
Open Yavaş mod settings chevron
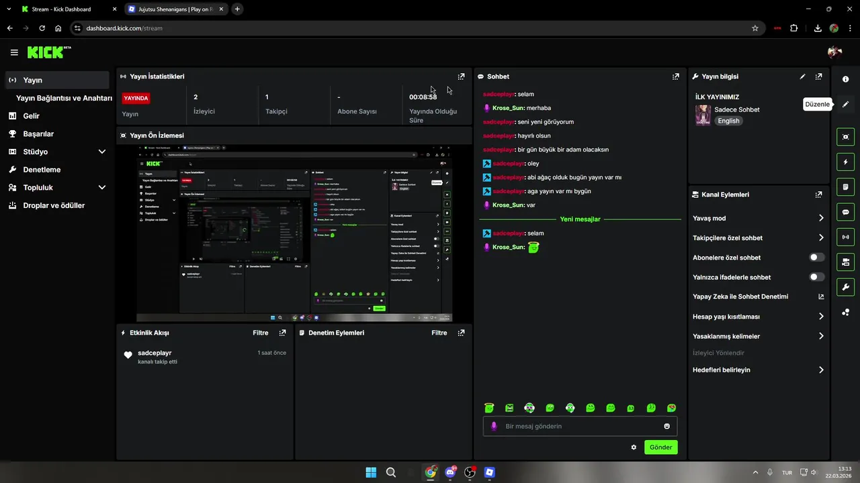821,218
